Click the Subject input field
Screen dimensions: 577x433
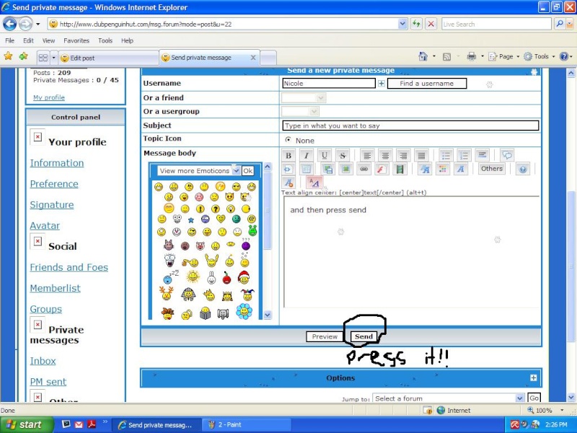[x=410, y=126]
